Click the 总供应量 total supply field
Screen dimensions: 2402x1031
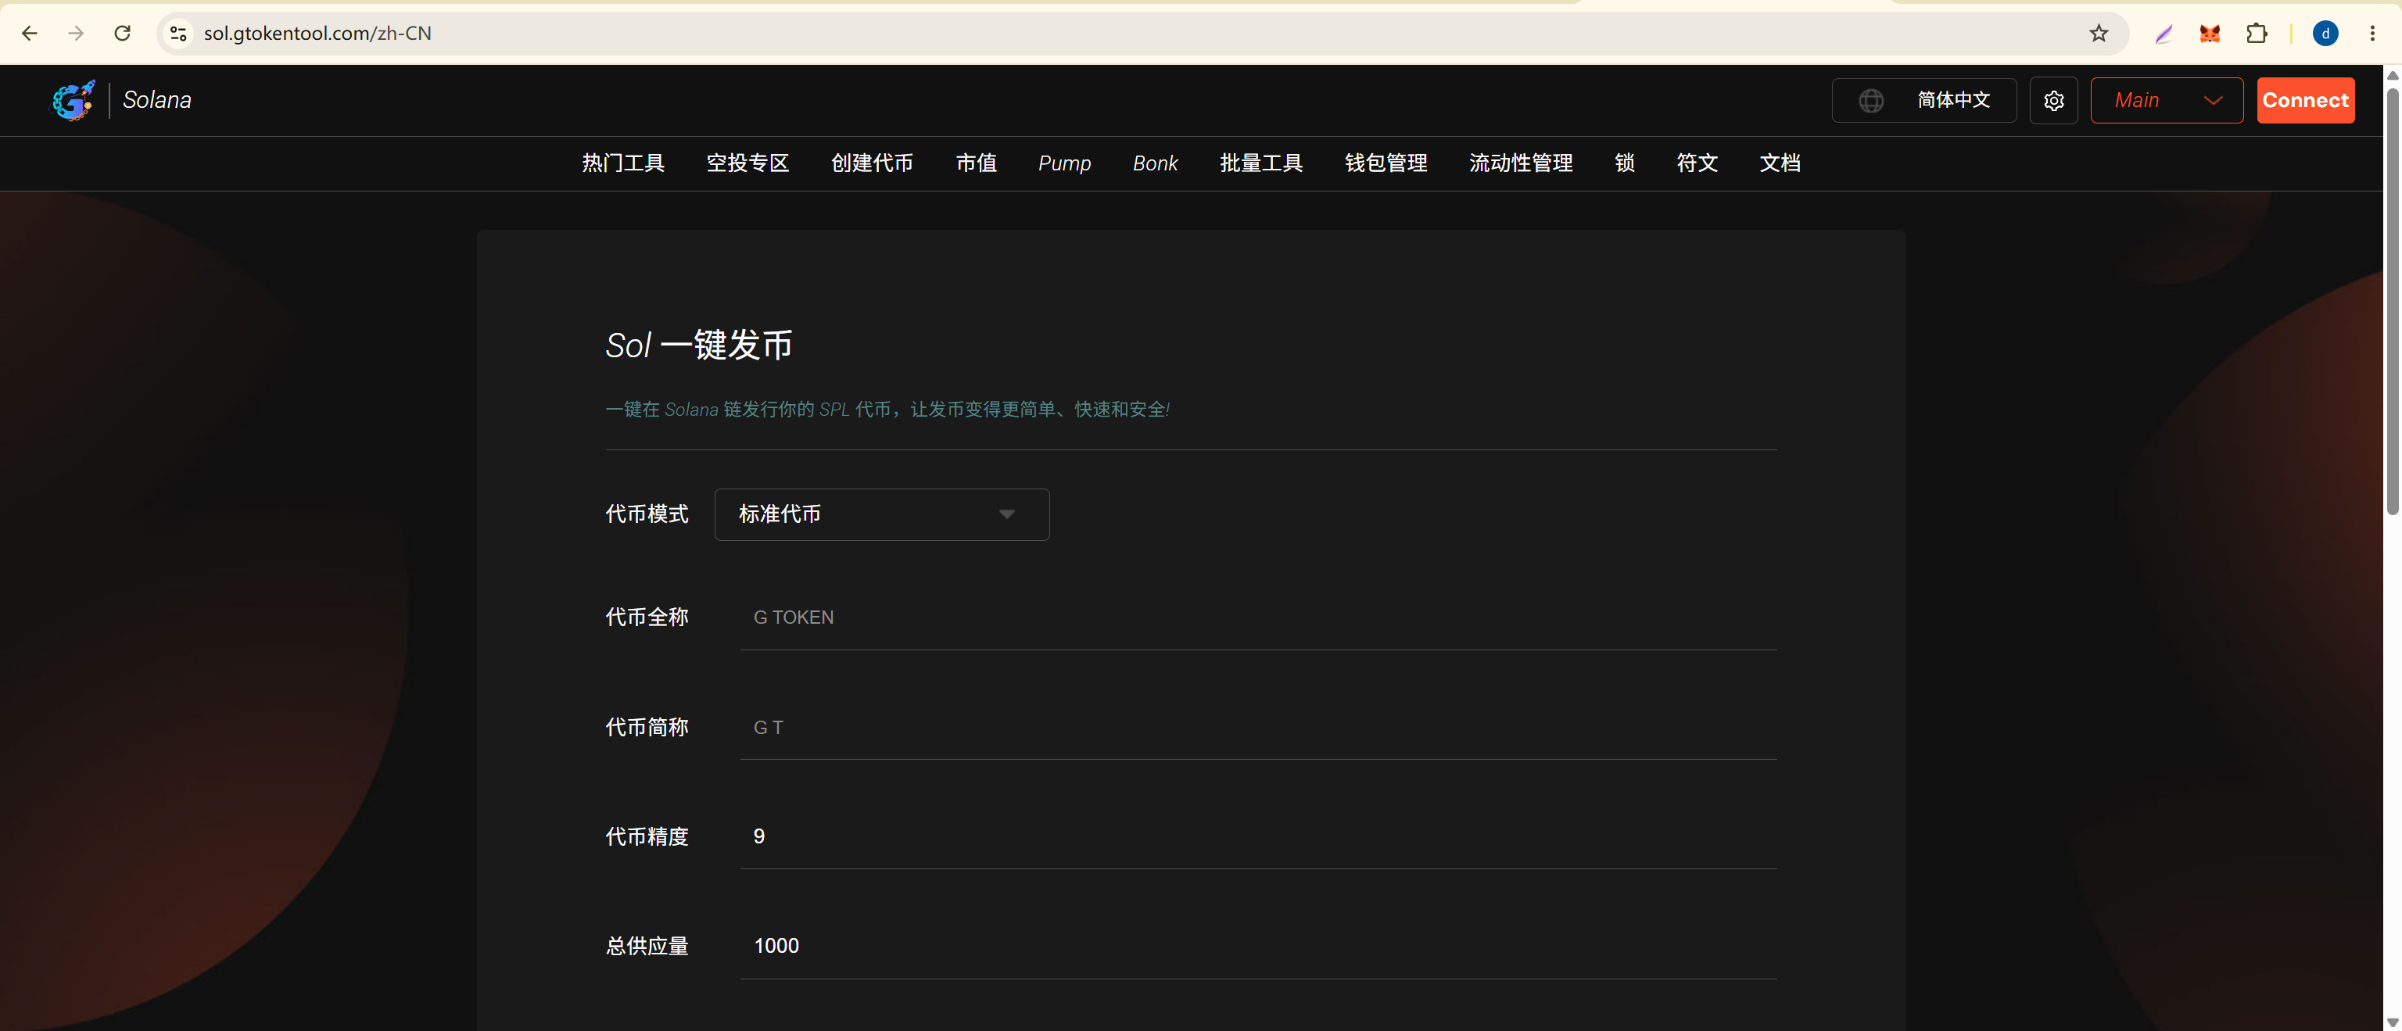click(1258, 947)
